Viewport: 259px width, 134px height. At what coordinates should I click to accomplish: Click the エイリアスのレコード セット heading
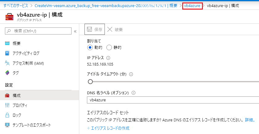[108, 113]
